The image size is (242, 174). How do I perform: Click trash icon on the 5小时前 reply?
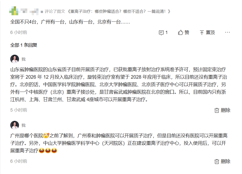tap(217, 110)
